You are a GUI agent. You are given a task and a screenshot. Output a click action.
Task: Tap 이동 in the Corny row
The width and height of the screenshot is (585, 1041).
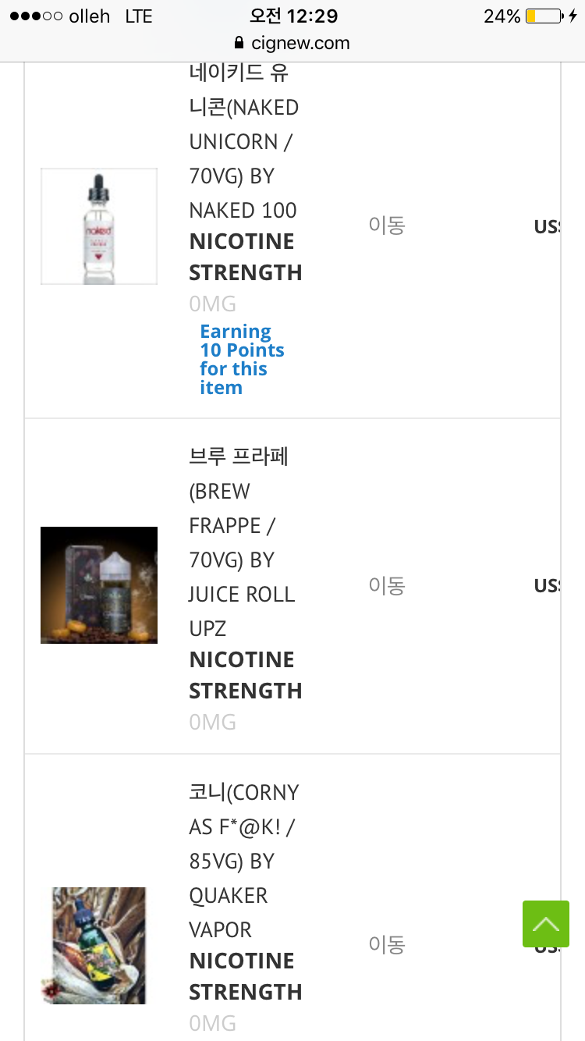pos(387,944)
